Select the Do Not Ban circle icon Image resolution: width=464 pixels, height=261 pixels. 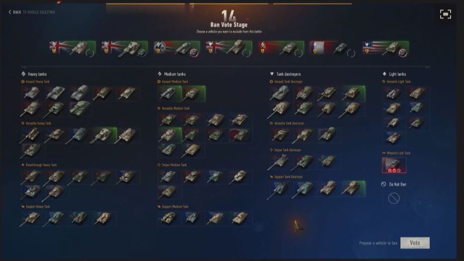(x=393, y=198)
